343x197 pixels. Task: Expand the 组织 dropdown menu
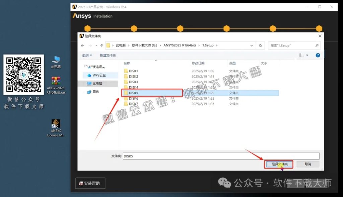87,55
